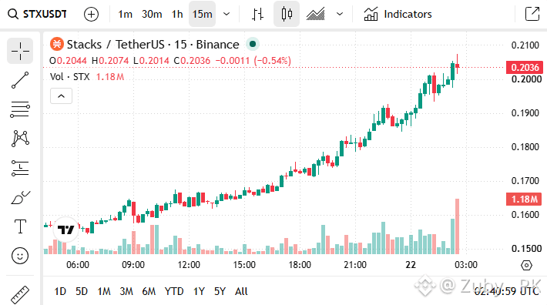
Task: Choose the candlestick chart style icon
Action: pyautogui.click(x=287, y=15)
